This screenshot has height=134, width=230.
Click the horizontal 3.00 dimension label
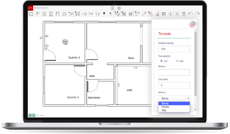[x=135, y=68]
